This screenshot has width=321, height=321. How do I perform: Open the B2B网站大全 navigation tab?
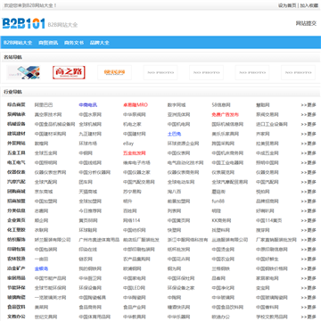(x=18, y=43)
